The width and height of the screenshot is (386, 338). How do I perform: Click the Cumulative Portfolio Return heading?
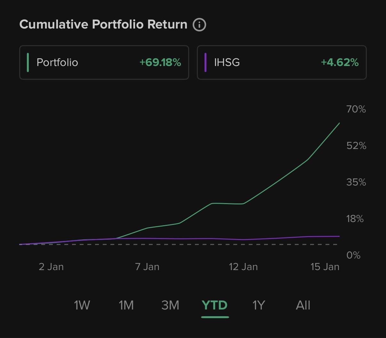pos(103,25)
